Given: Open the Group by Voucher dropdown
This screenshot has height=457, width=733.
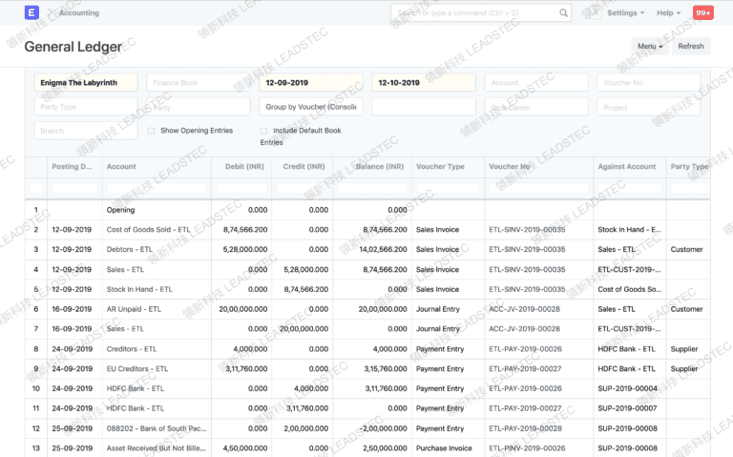Looking at the screenshot, I should click(x=311, y=107).
